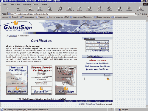Open the View menu in menu bar
The image size is (148, 111).
click(x=19, y=4)
